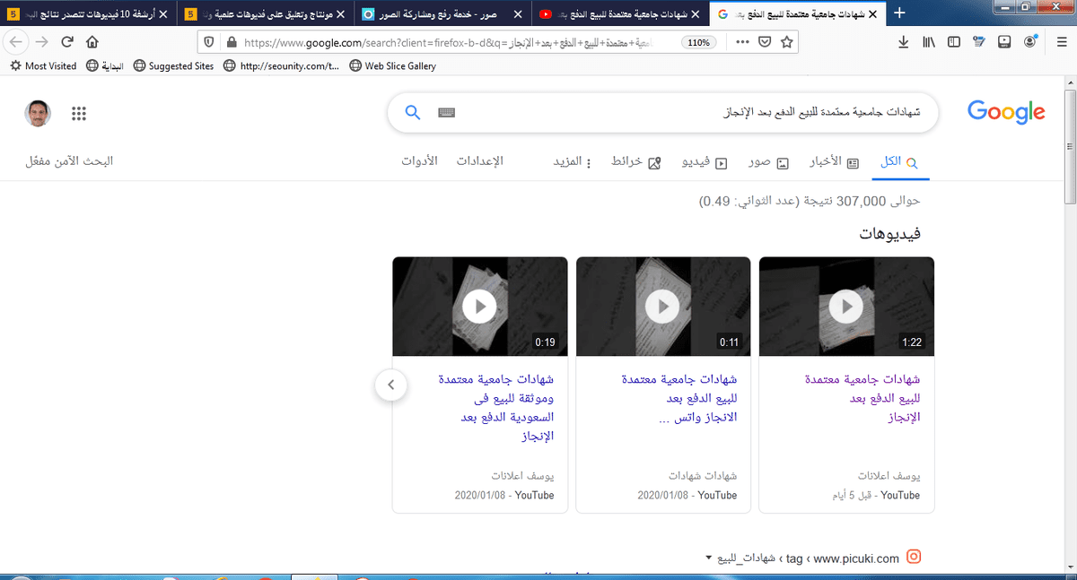Switch to the فيديو videos tab
This screenshot has height=580, width=1077.
(x=706, y=161)
